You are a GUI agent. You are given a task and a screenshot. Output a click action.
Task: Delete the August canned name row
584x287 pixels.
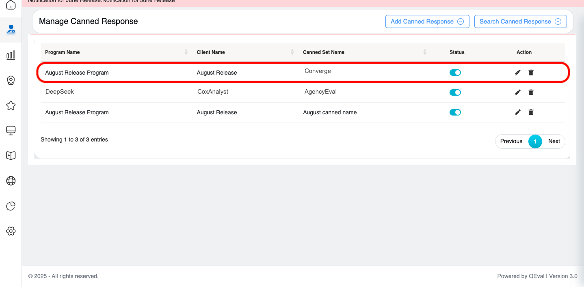531,112
